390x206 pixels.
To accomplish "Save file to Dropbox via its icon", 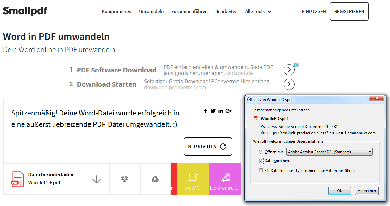I will (125, 179).
